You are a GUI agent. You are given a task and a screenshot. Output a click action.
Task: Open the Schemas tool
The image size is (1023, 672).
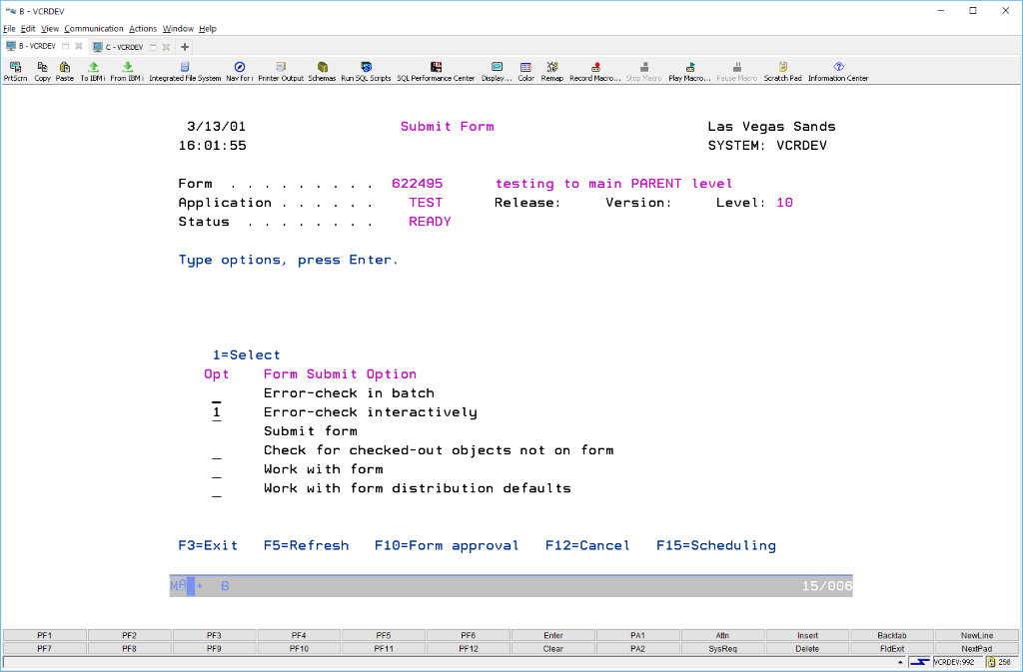click(323, 71)
